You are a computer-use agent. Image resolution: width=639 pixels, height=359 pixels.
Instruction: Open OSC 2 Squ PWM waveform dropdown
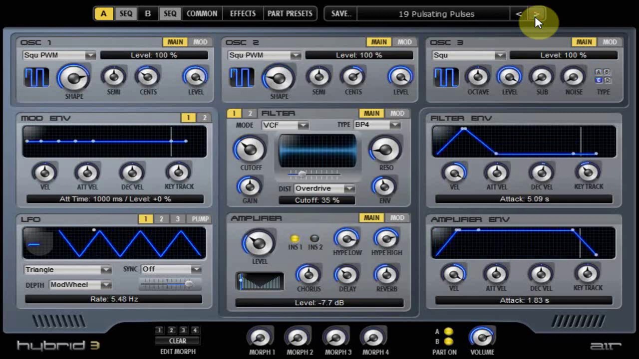264,55
